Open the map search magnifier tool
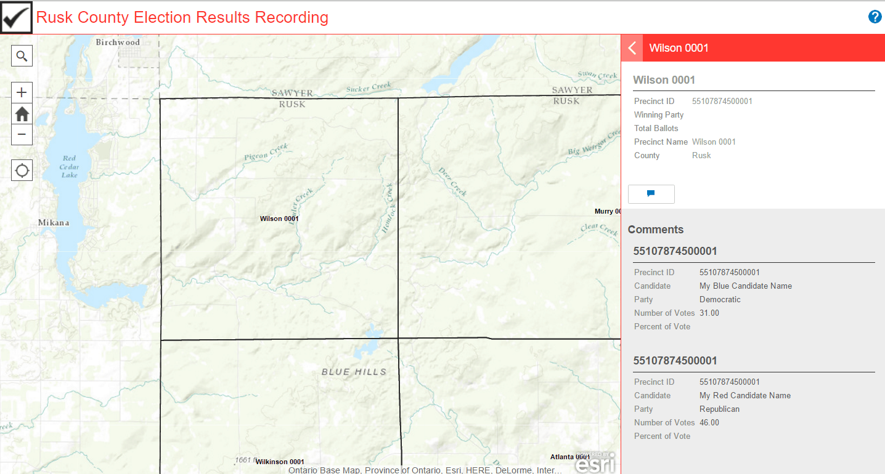Screen dimensions: 885x474 point(22,56)
